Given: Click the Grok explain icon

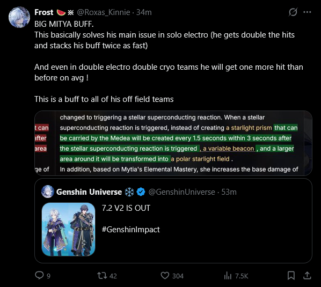Looking at the screenshot, I should 293,12.
